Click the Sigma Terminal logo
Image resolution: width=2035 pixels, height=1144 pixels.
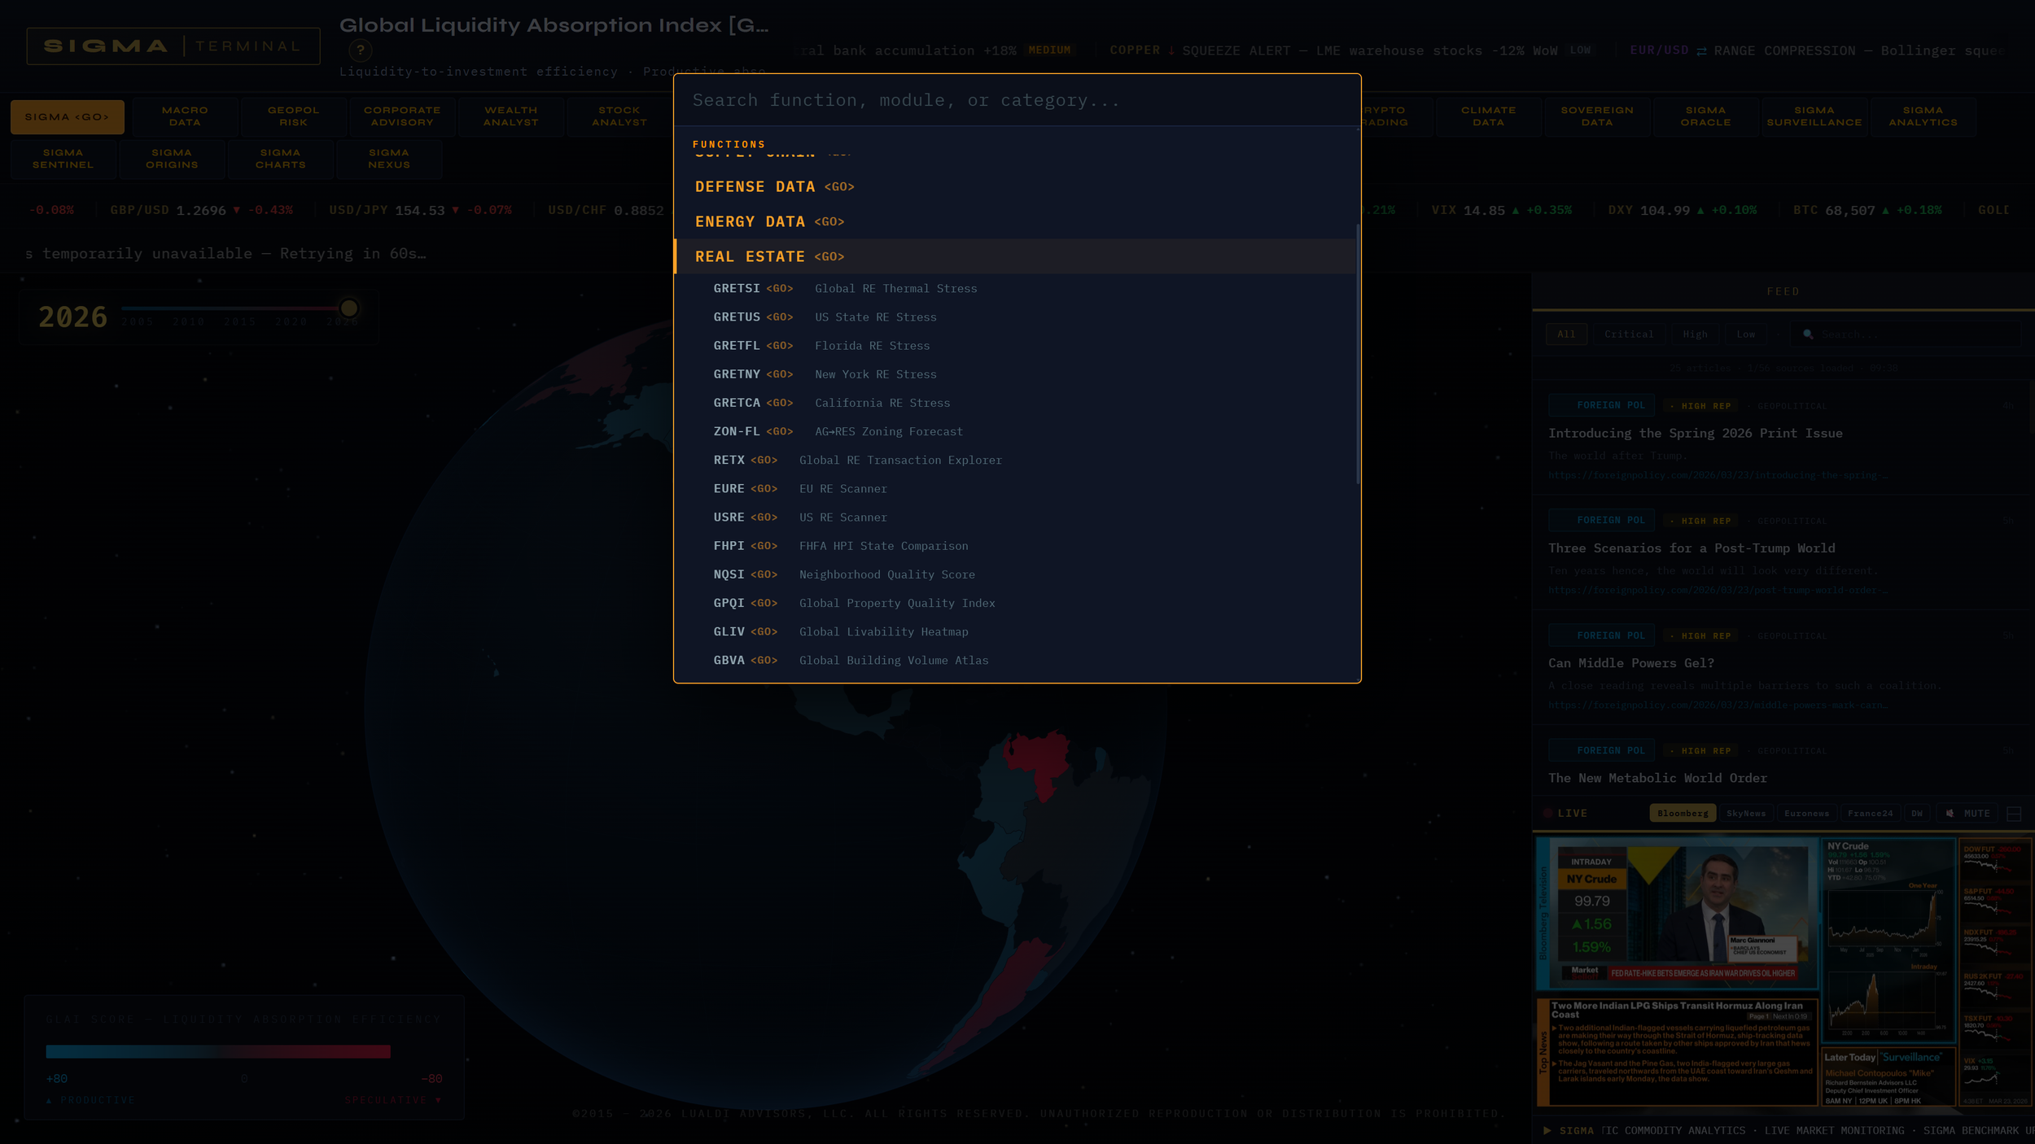click(x=173, y=46)
